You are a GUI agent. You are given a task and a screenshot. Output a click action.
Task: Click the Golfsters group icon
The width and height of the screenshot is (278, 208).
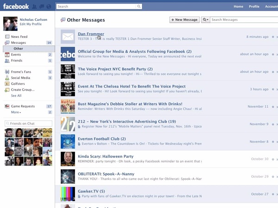click(x=7, y=84)
